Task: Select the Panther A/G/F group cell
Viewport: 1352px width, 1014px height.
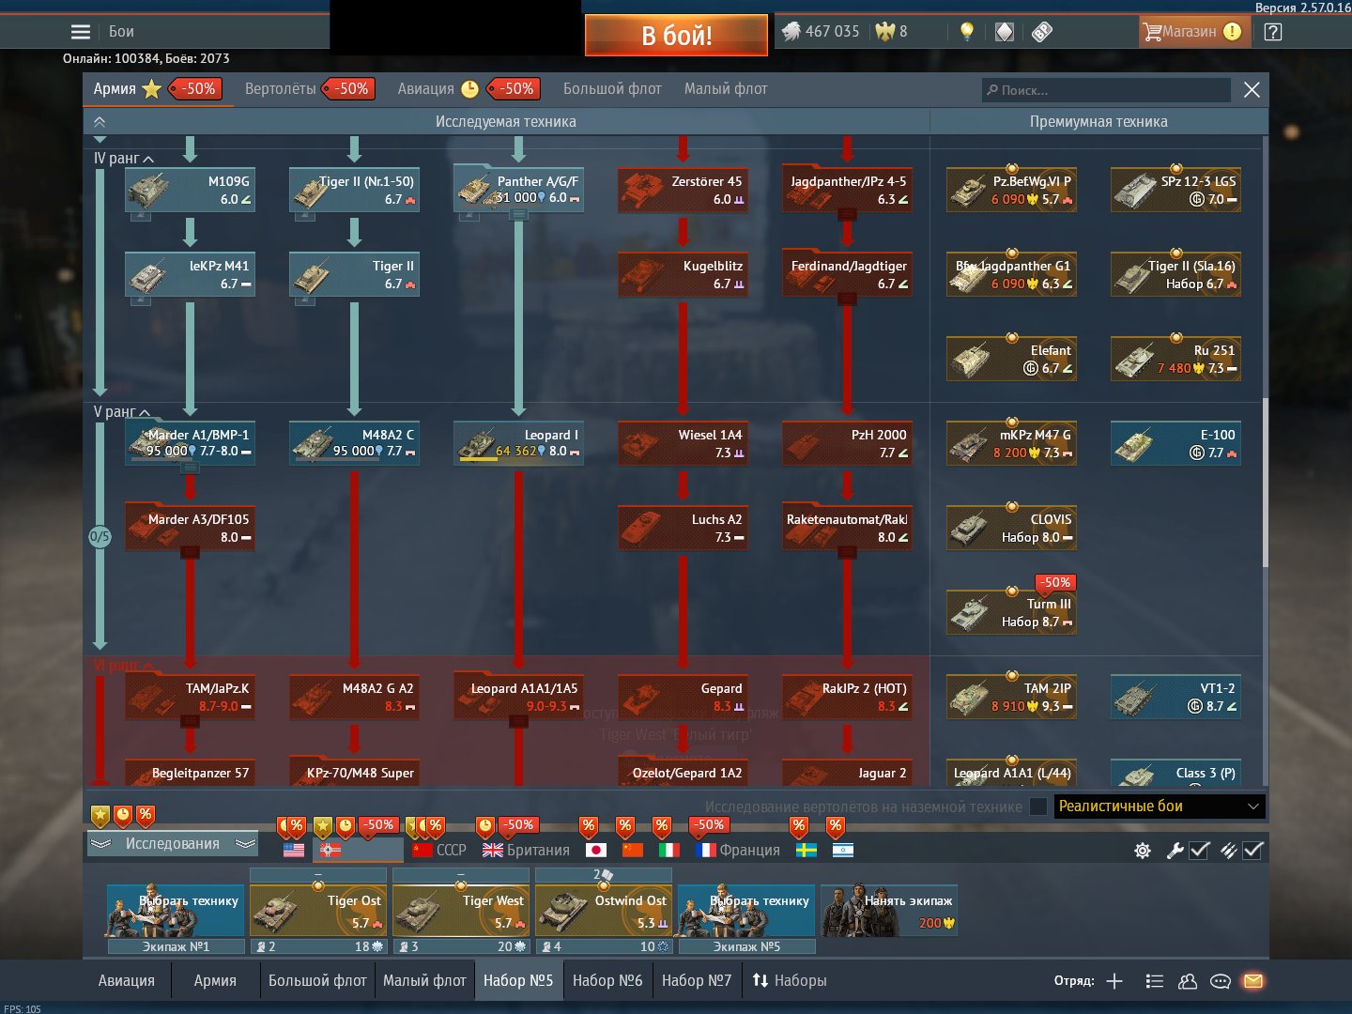Action: click(x=518, y=190)
